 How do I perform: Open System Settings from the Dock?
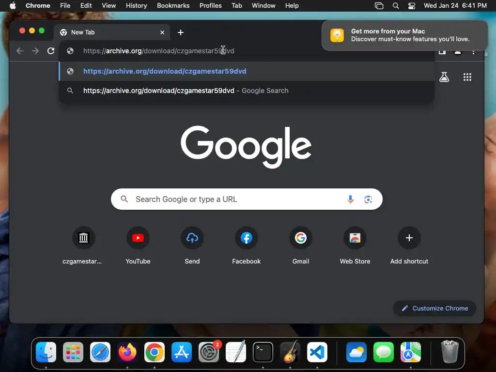209,352
